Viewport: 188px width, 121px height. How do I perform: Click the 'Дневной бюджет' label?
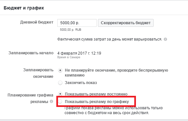pyautogui.click(x=37, y=22)
